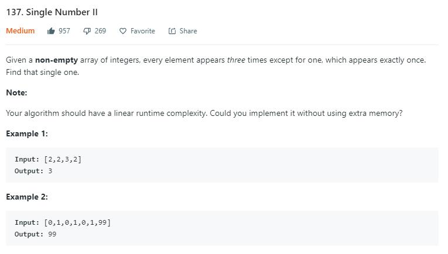Click the "Note:" heading

16,92
